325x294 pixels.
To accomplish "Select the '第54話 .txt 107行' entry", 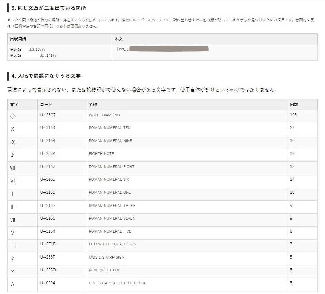I will (x=28, y=49).
